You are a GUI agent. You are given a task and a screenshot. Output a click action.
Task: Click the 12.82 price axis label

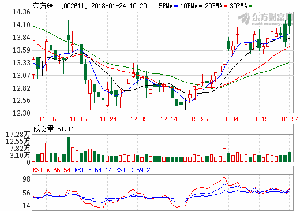pyautogui.click(x=21, y=88)
